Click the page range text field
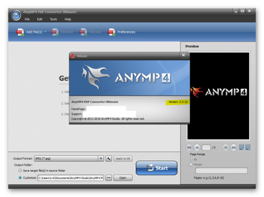Screen dimensions: 264x197 point(221,171)
